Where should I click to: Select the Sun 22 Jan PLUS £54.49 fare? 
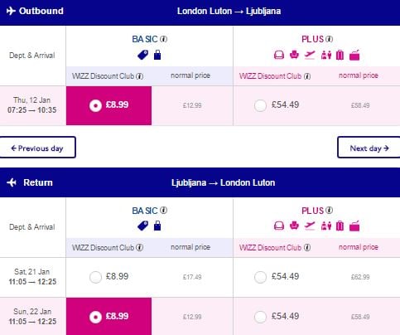260,317
